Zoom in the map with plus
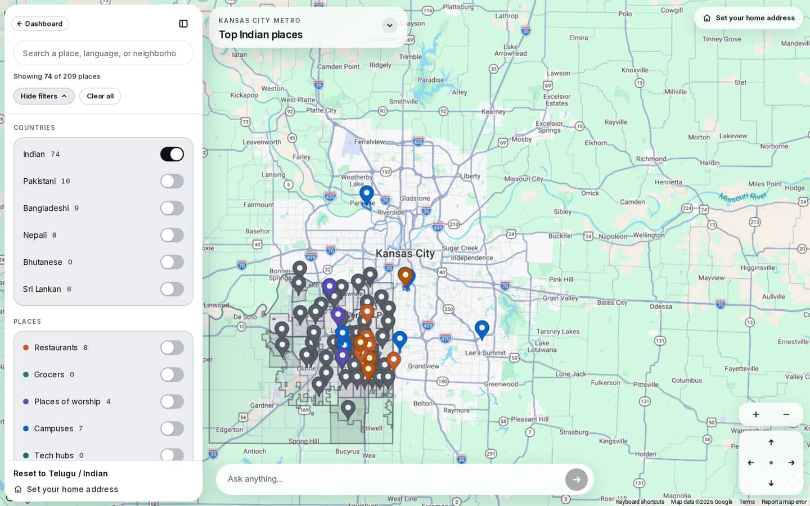 tap(756, 414)
